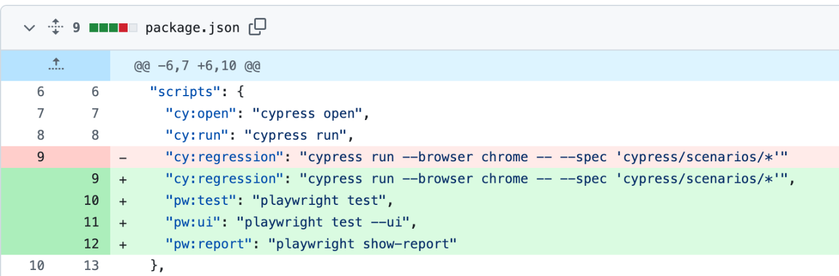
Task: Click the changed lines count 9
Action: pos(77,27)
